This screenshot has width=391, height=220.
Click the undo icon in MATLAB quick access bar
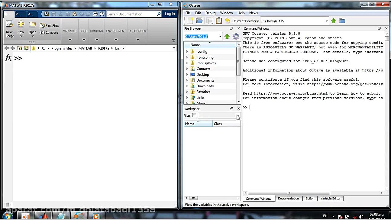(81, 14)
